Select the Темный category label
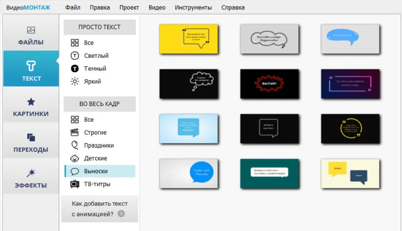 pos(95,69)
